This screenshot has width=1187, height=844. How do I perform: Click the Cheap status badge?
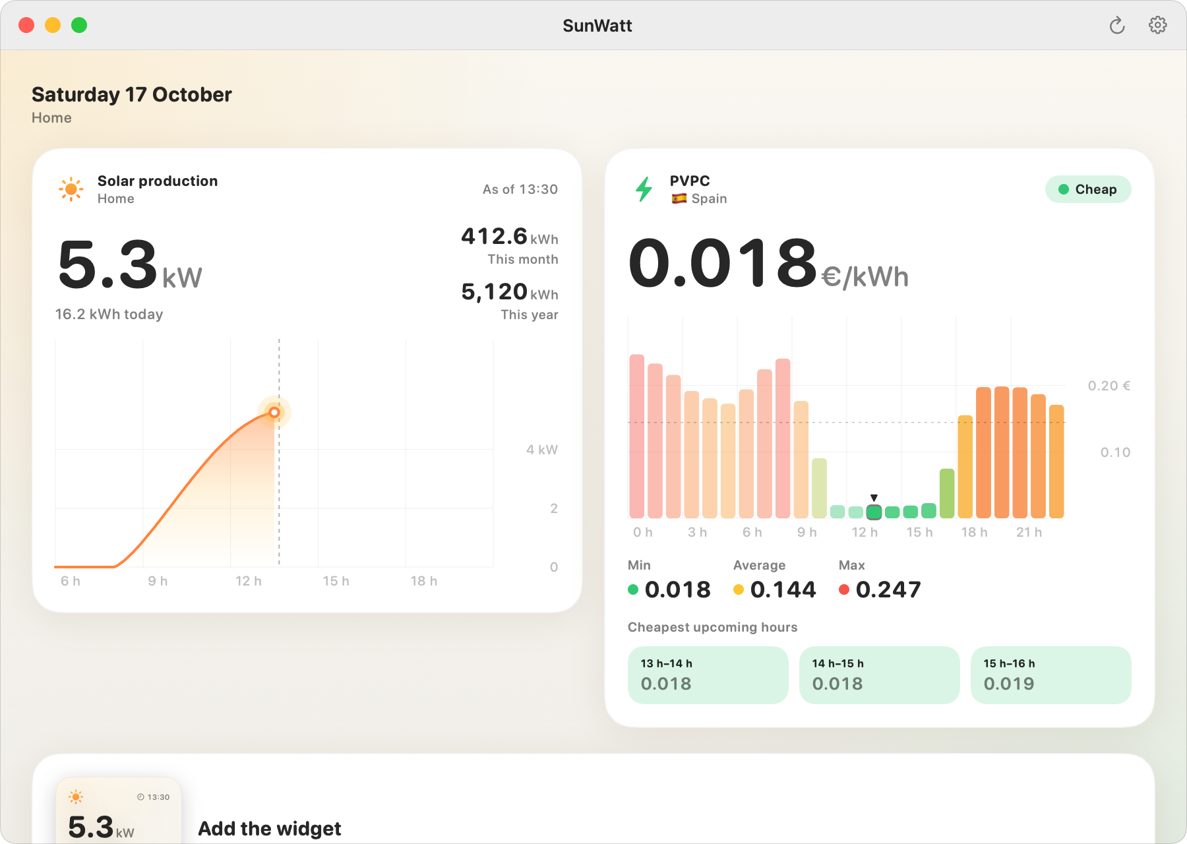click(x=1088, y=189)
